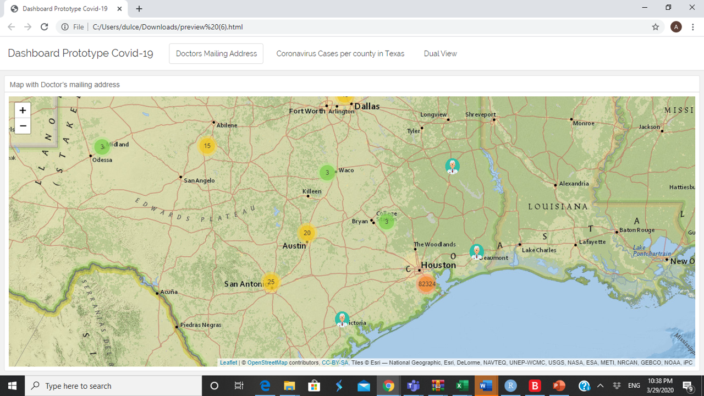Open the green cluster of 3 near Waco
Screen dimensions: 704x396
[327, 173]
